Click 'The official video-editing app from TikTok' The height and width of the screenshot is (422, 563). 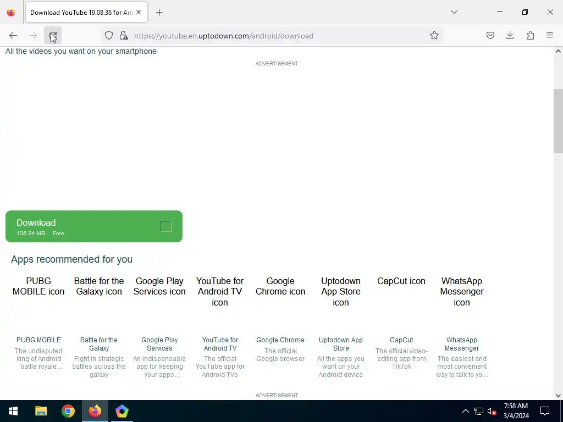tap(401, 358)
